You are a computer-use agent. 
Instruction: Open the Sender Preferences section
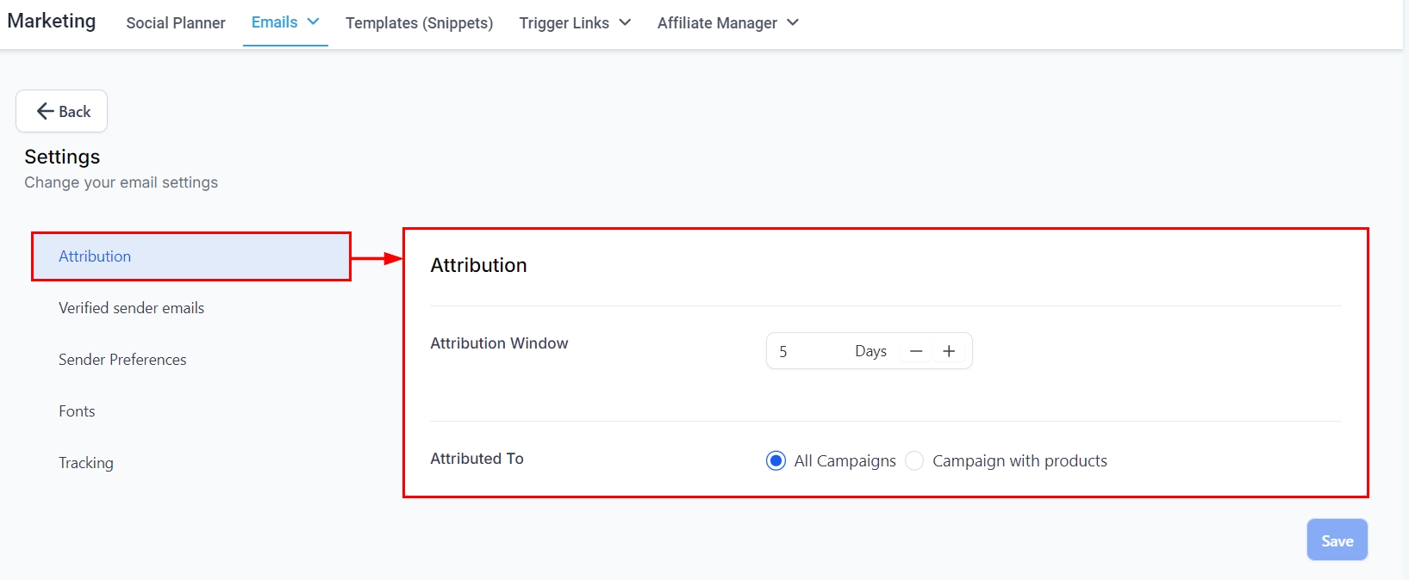(122, 360)
